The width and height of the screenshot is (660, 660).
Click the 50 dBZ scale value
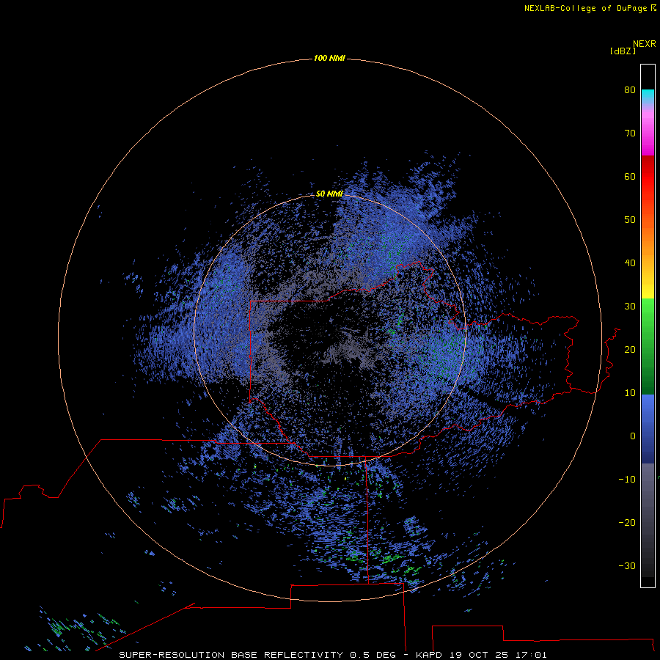click(x=630, y=220)
